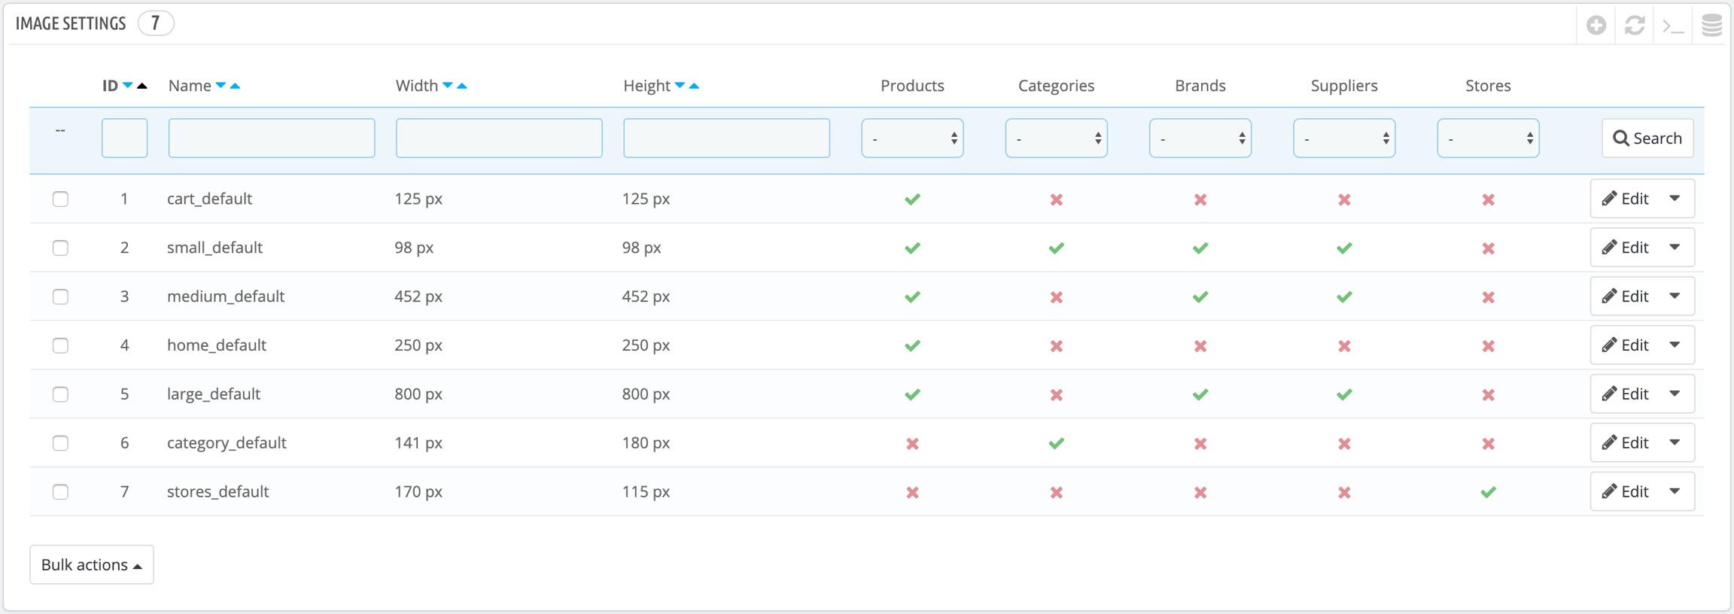Toggle Products status for category_default
This screenshot has height=614, width=1734.
pos(912,444)
